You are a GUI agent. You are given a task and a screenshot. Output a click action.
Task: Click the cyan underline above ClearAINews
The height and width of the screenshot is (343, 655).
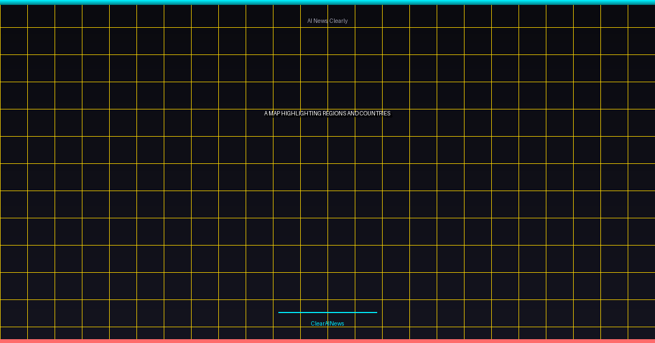327,312
